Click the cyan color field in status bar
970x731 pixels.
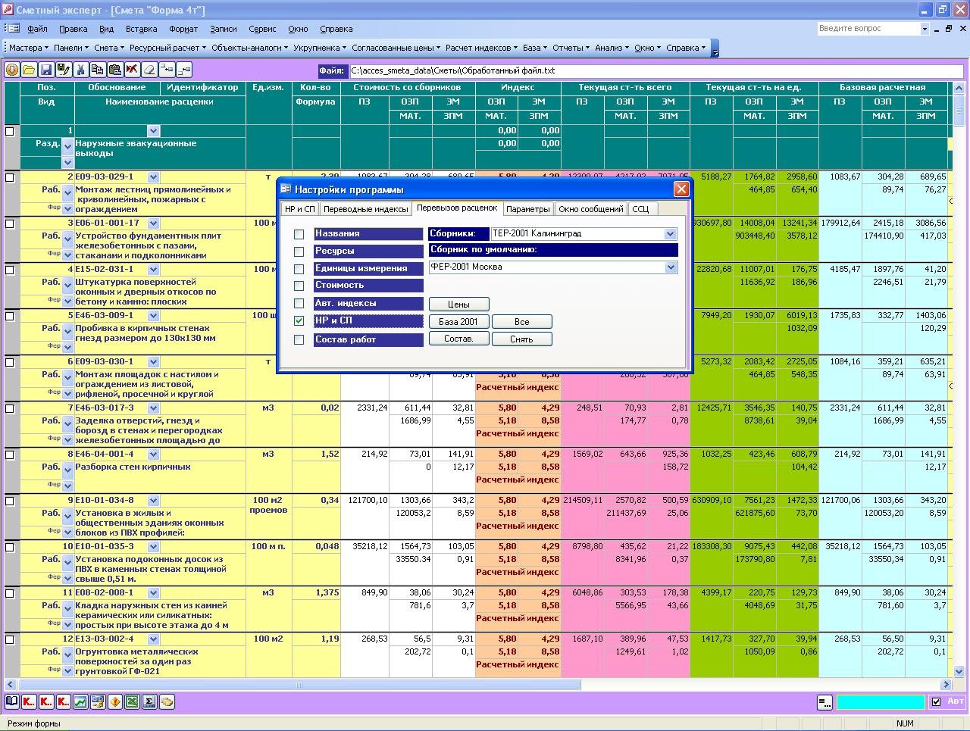click(x=881, y=702)
